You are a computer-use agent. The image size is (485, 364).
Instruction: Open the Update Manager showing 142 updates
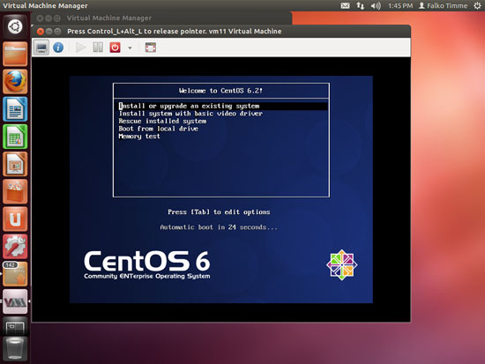click(x=15, y=274)
